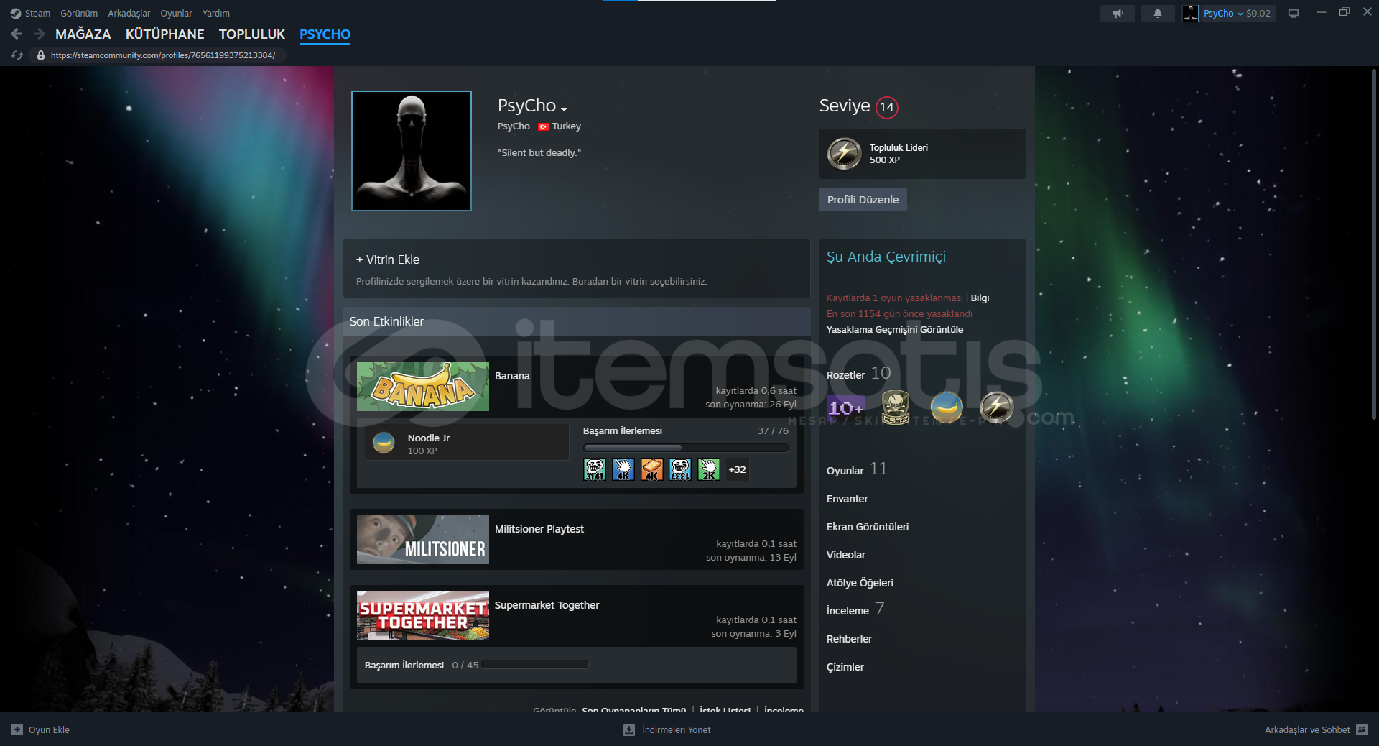The width and height of the screenshot is (1379, 746).
Task: Reload the page with the refresh icon
Action: (18, 55)
